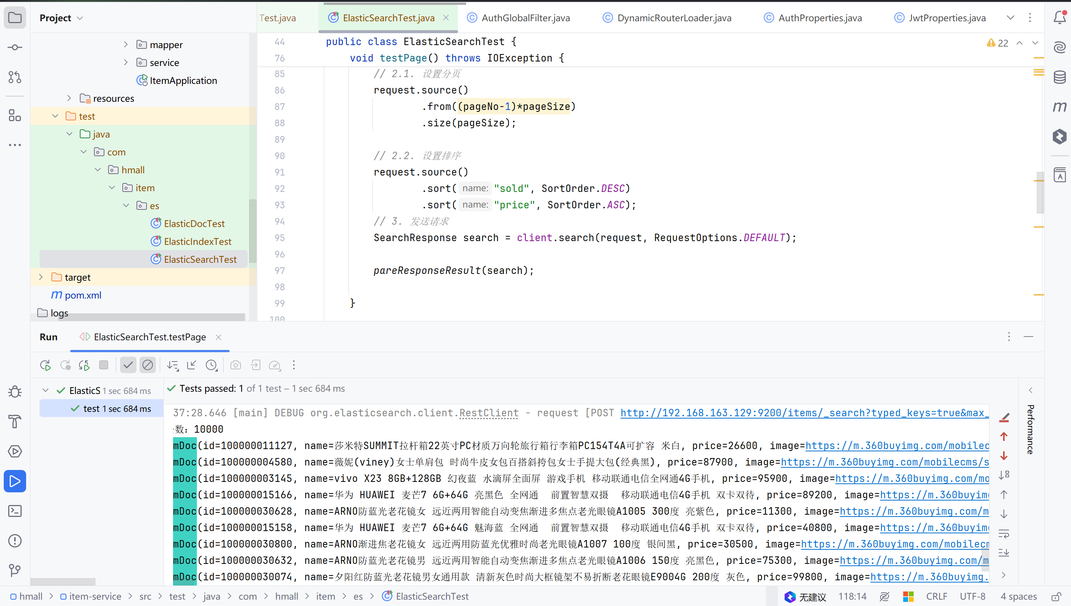Click the Rerun test icon
1071x606 pixels.
pos(45,366)
